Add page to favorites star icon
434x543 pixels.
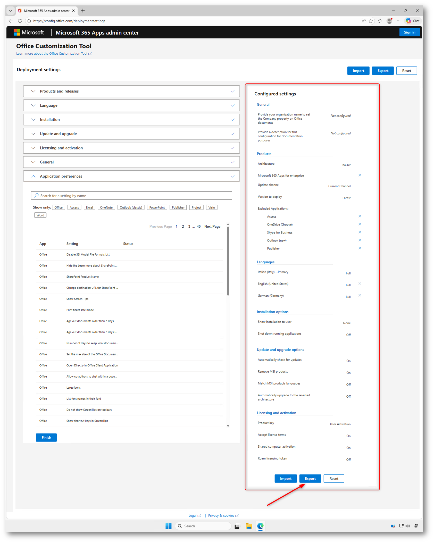click(371, 21)
